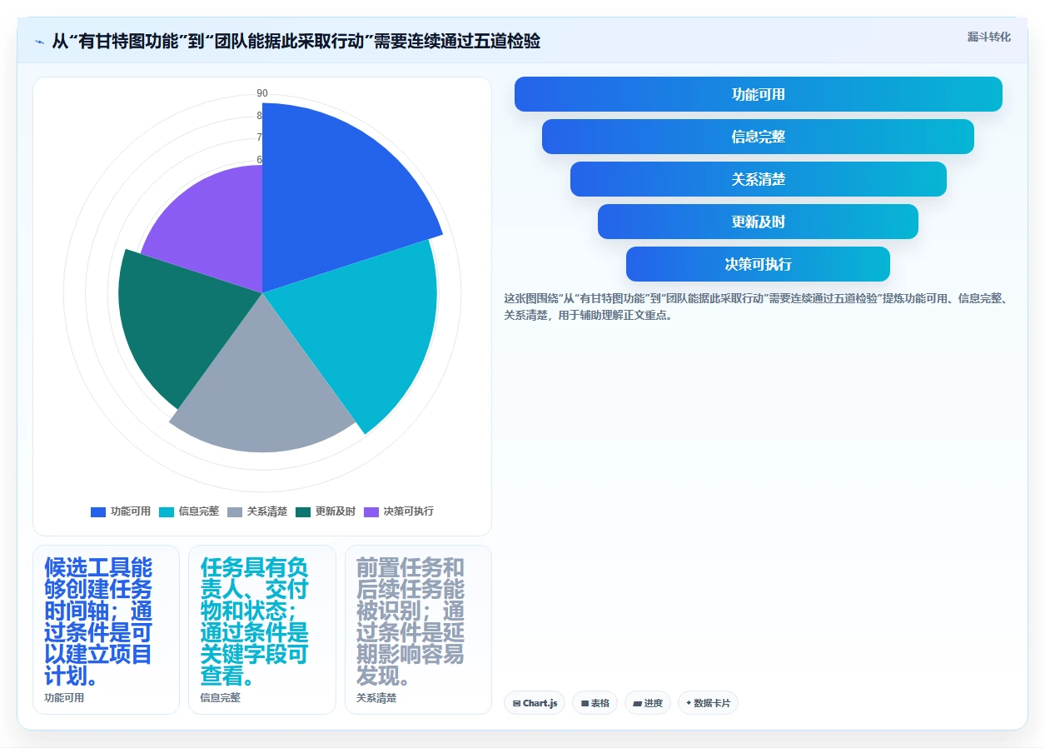Image resolution: width=1045 pixels, height=748 pixels.
Task: Click the Chart.js tag chip
Action: pyautogui.click(x=535, y=703)
